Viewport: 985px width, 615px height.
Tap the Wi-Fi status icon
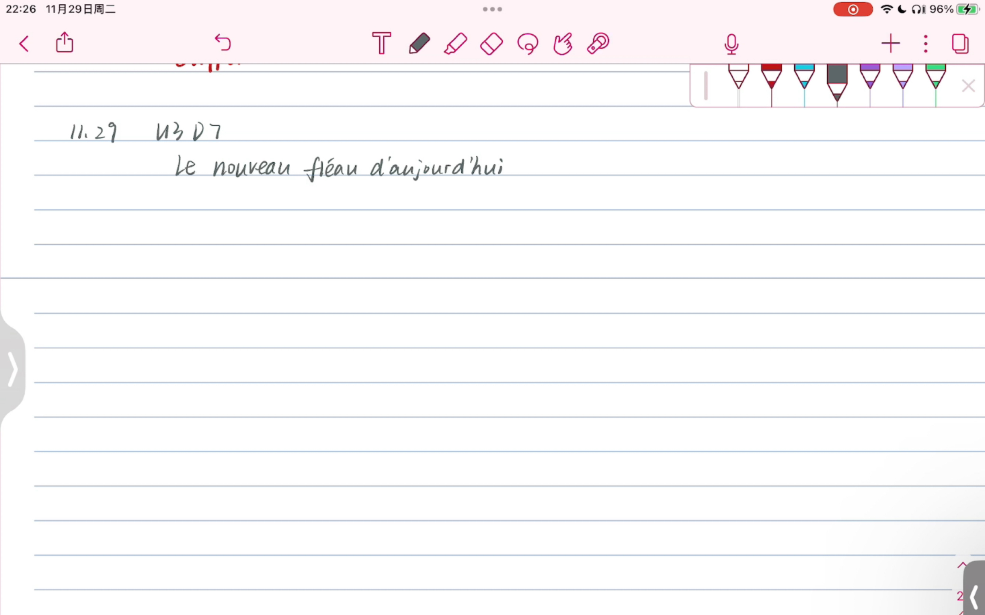pyautogui.click(x=887, y=9)
